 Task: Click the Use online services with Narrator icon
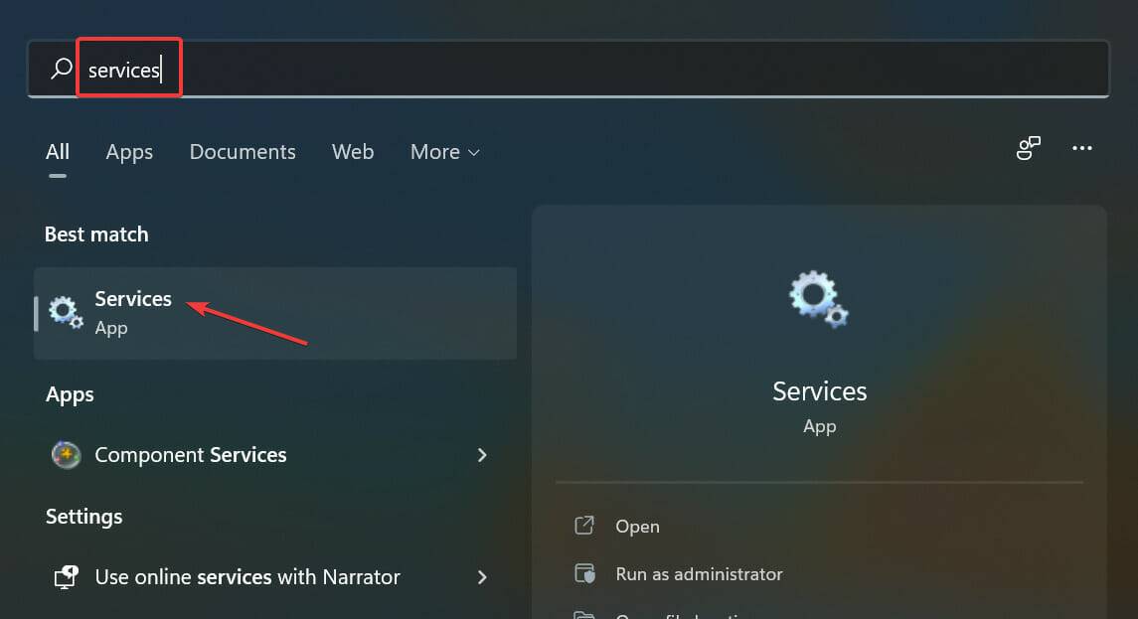pyautogui.click(x=66, y=576)
